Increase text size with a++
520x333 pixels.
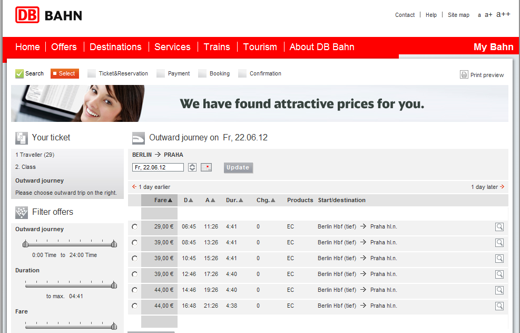[503, 14]
